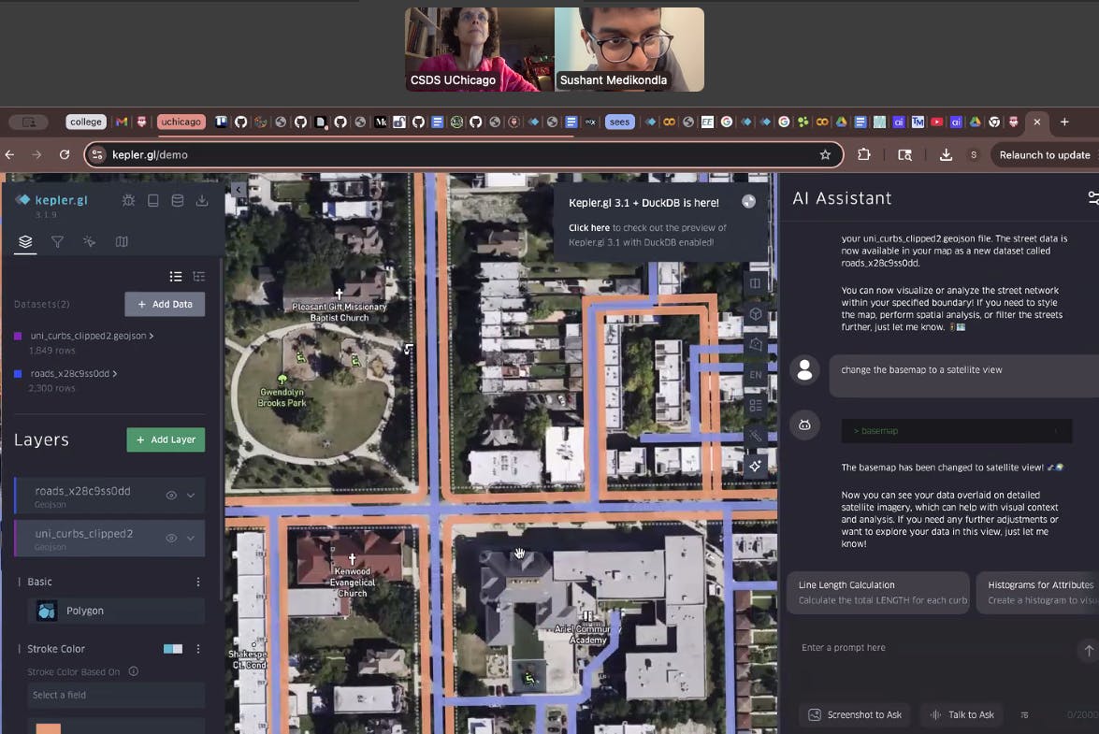This screenshot has height=734, width=1099.
Task: Click the Talk to Ask button
Action: click(x=962, y=715)
